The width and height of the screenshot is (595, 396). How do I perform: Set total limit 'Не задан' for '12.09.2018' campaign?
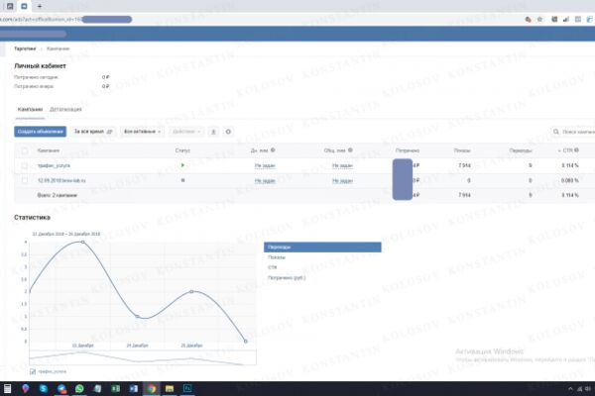coord(342,181)
